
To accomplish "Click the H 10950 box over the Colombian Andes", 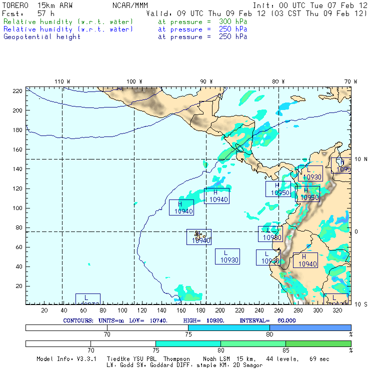I will point(307,194).
